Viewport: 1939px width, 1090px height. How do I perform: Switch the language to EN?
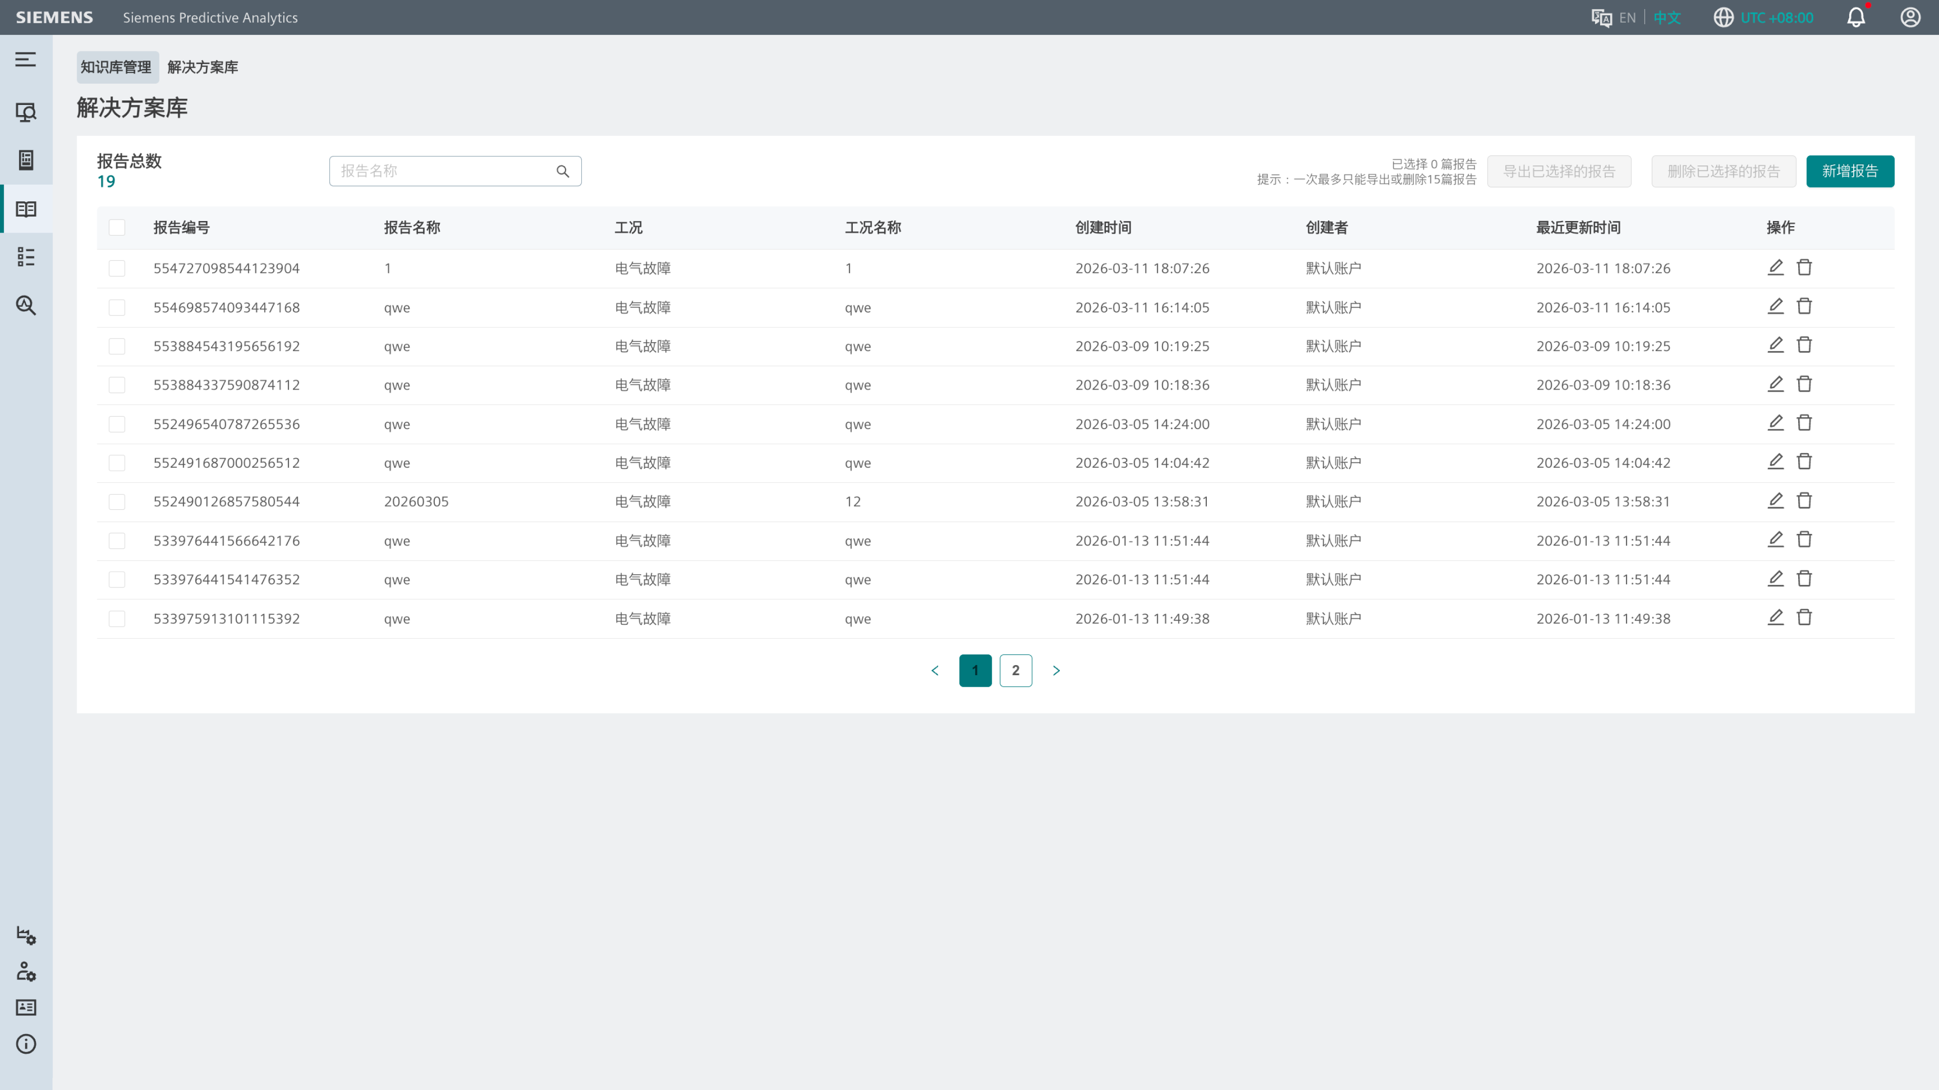1627,17
